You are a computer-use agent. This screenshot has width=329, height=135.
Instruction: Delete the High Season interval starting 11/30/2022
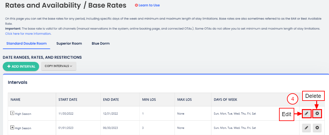tap(317, 113)
